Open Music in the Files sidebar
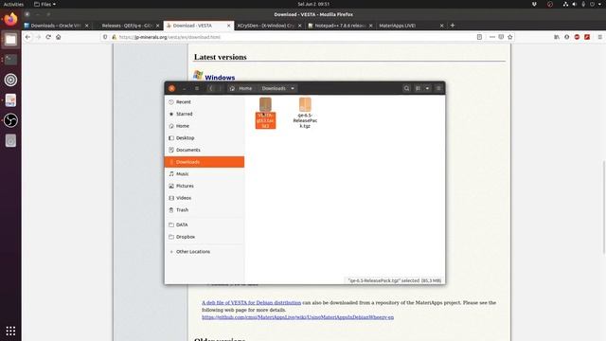This screenshot has height=341, width=606. pyautogui.click(x=205, y=173)
